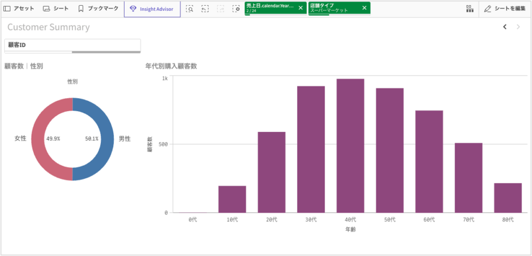Image resolution: width=532 pixels, height=256 pixels.
Task: Select the 20代 age axis label
Action: [271, 220]
